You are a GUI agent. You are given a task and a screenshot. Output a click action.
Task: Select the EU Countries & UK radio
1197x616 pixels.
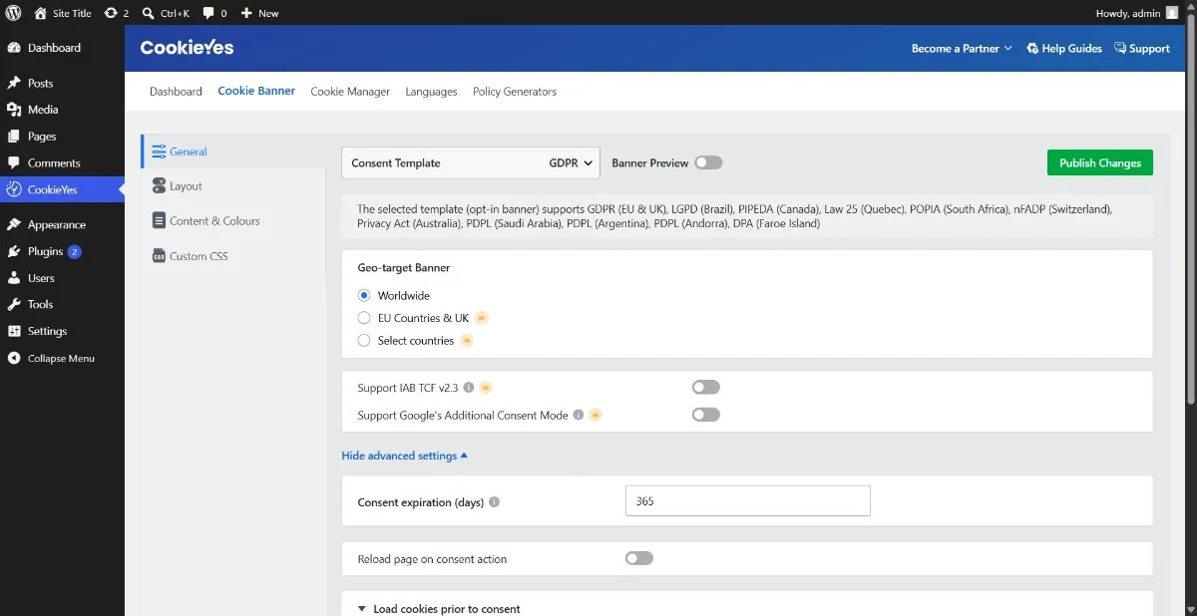(x=364, y=318)
